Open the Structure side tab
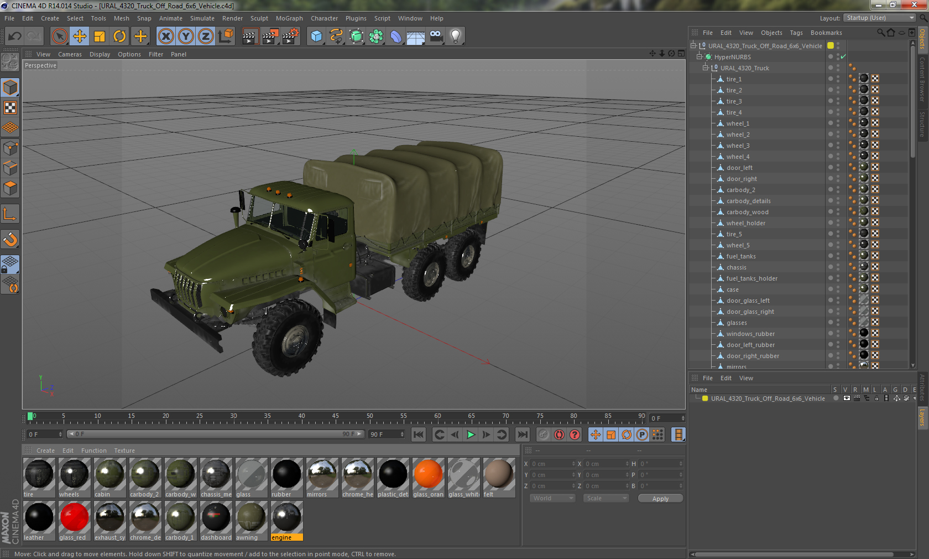 click(x=922, y=124)
